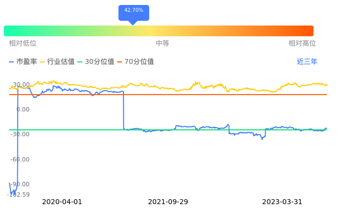Click the -102.59 minimum value label

18,195
